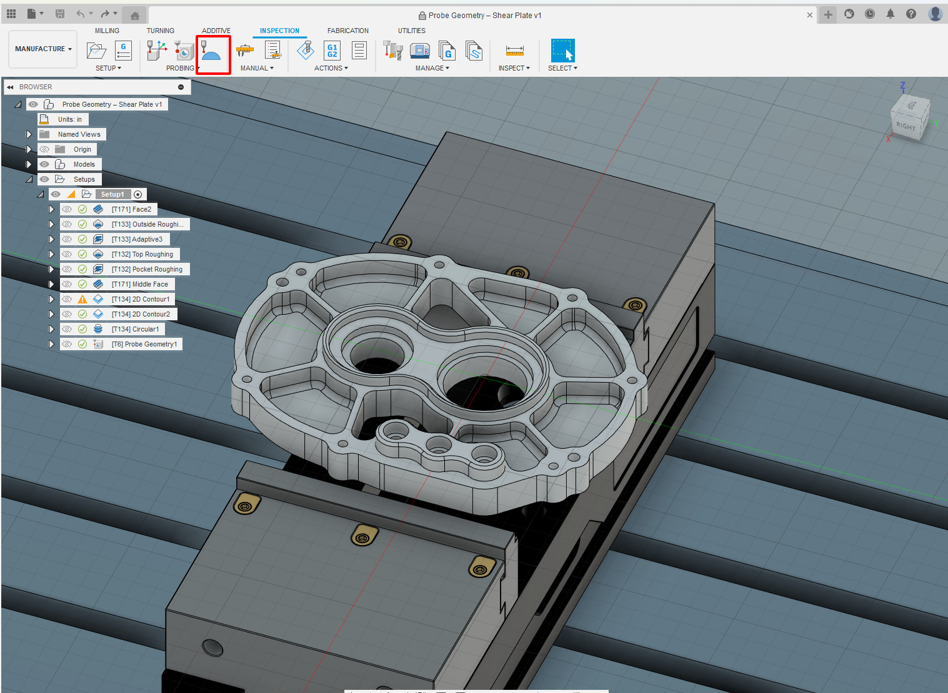Open the INSPECT dropdown menu
The height and width of the screenshot is (693, 948).
pyautogui.click(x=514, y=68)
